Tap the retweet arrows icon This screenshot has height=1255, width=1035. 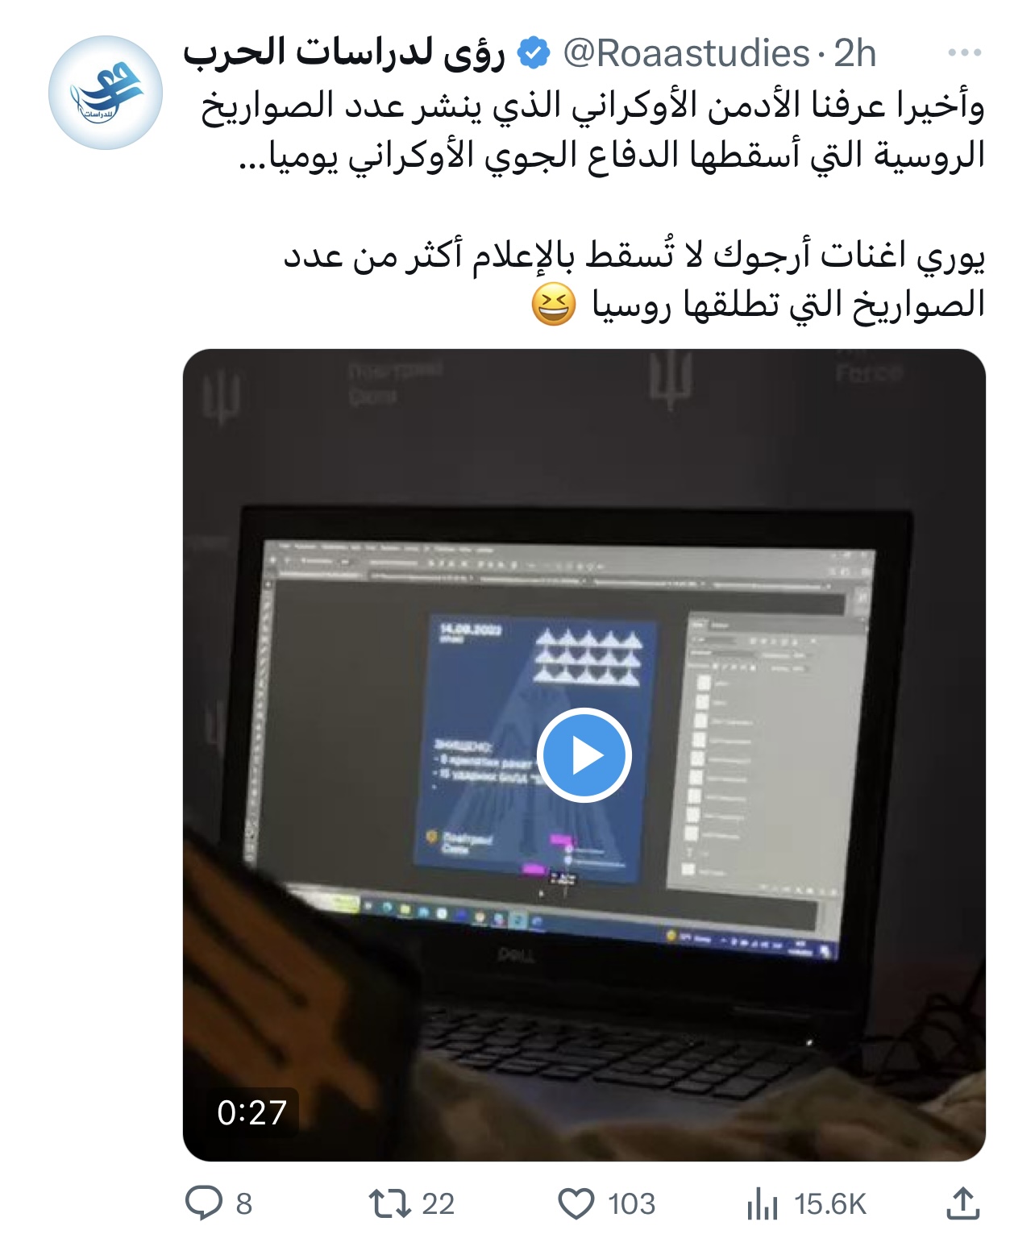point(390,1203)
